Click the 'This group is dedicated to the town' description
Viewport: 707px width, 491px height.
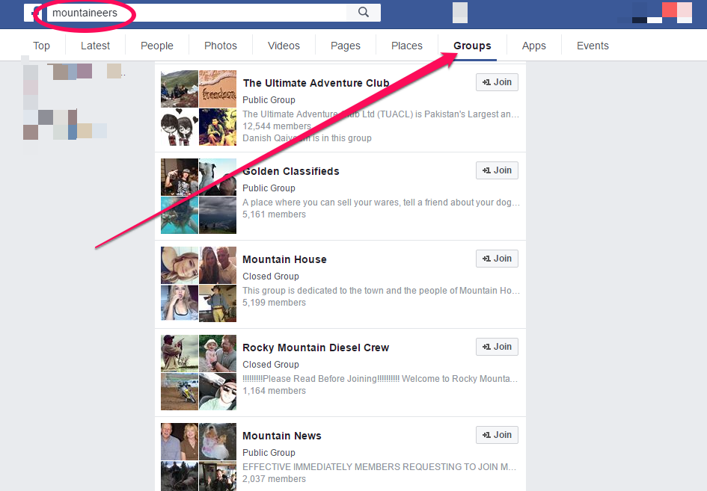[x=381, y=291]
